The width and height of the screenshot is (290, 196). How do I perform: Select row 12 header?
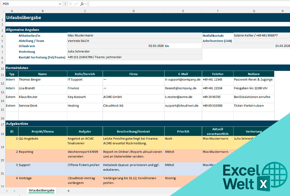[x=3, y=81]
